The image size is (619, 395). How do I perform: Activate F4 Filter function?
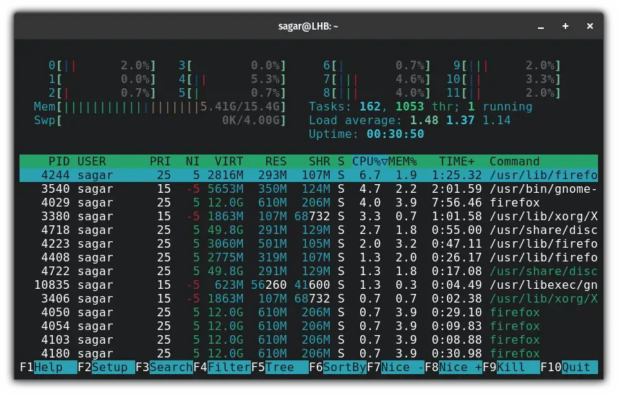click(222, 367)
